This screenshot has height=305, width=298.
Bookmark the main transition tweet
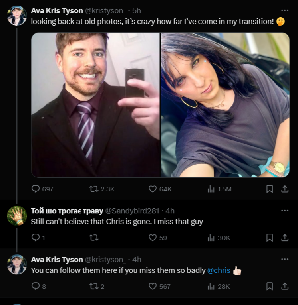270,189
